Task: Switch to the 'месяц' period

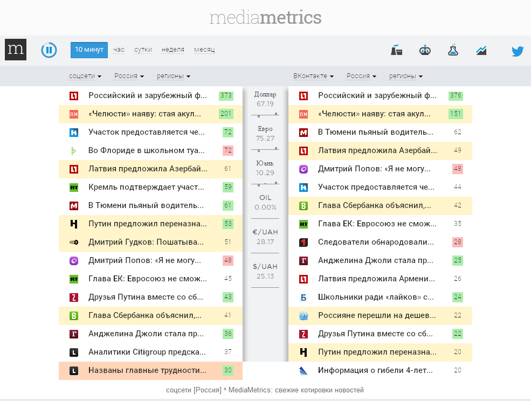Action: (x=204, y=50)
